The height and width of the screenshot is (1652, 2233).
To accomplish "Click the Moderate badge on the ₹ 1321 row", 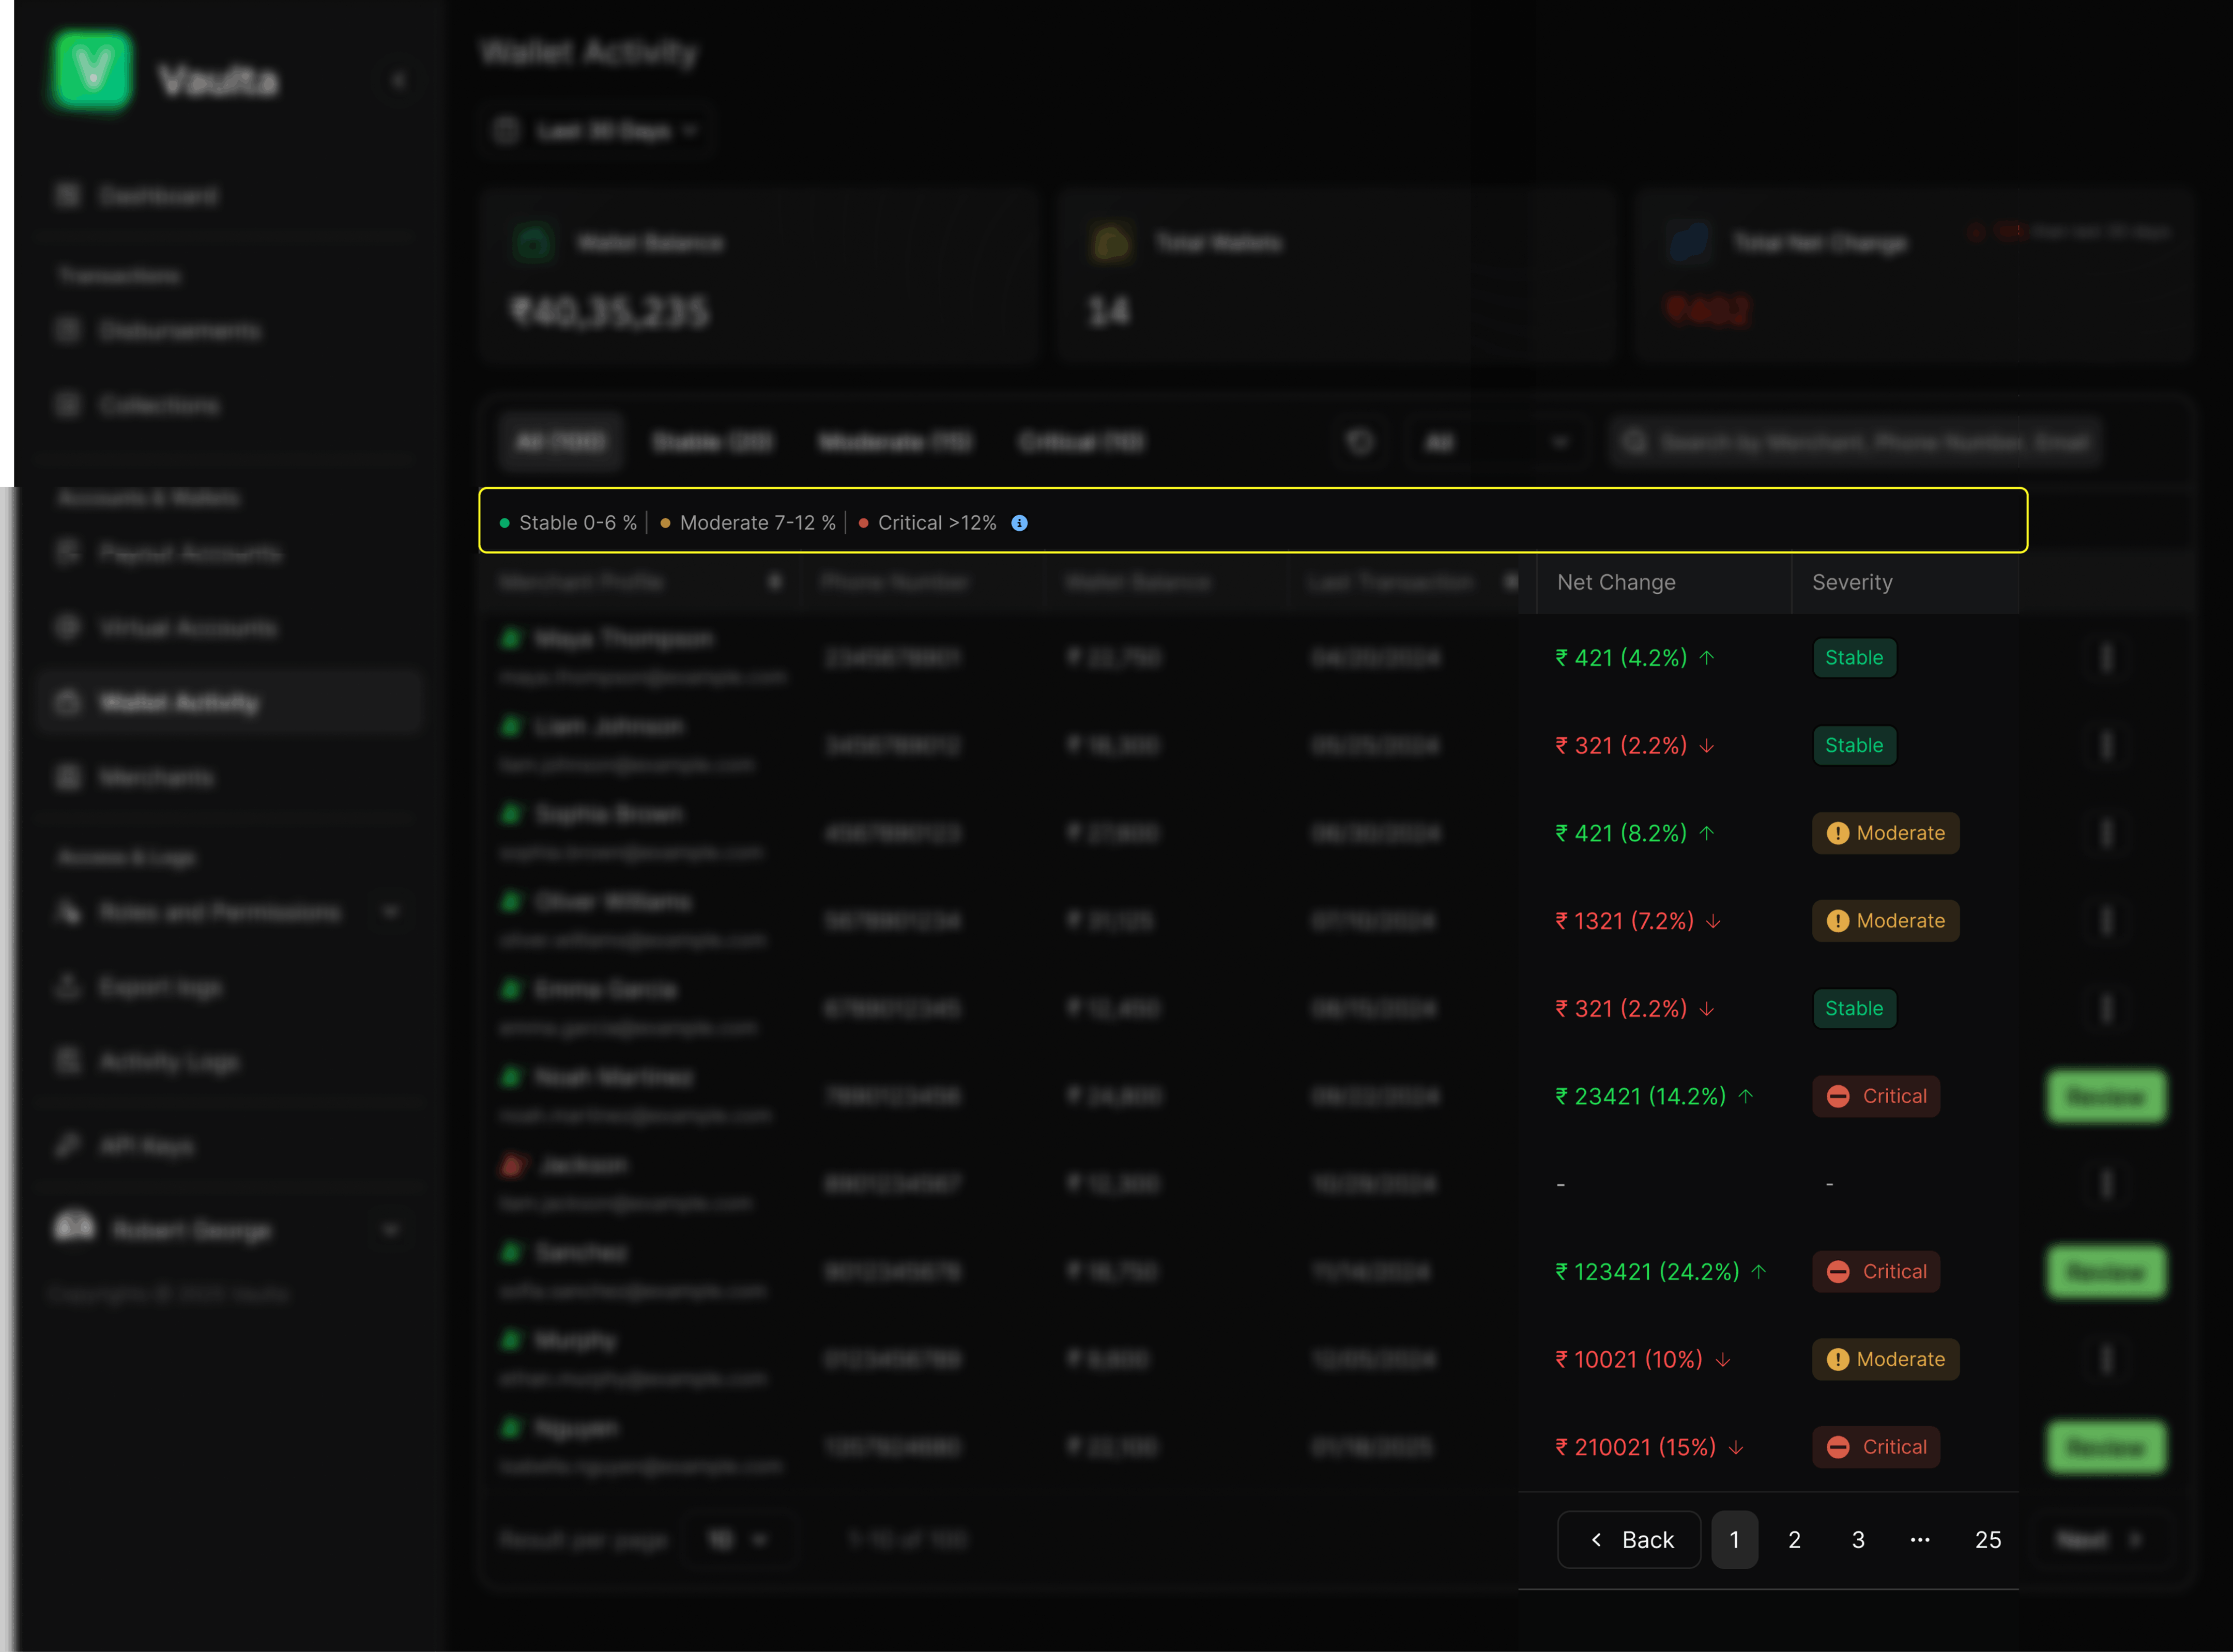I will pos(1885,921).
